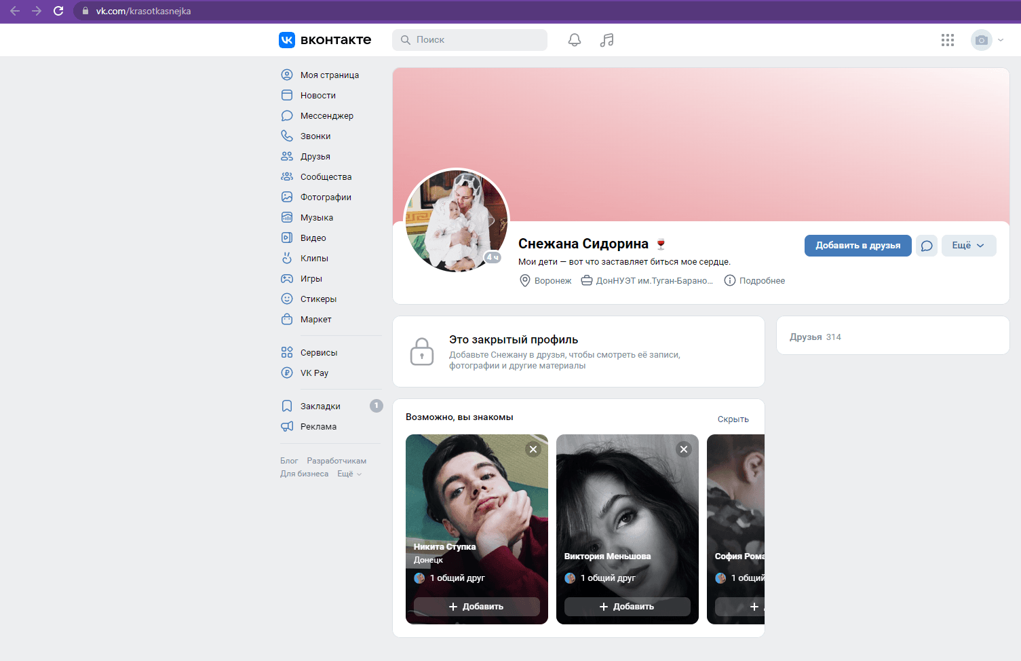
Task: Add Никита Ступка with Добавить
Action: 477,607
